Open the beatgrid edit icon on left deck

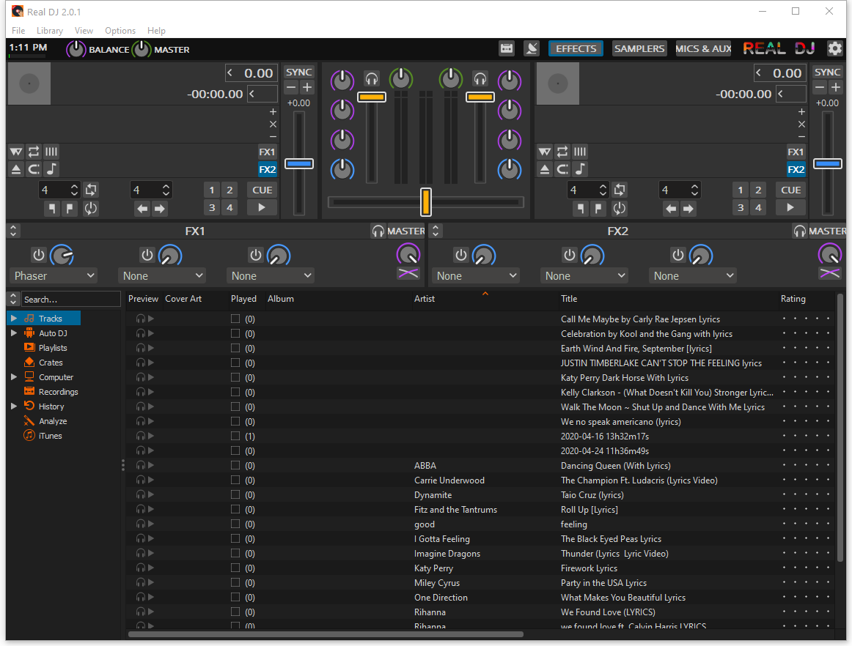tap(51, 151)
